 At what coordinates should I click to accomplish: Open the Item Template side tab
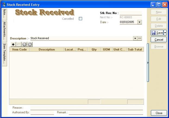click(4, 55)
